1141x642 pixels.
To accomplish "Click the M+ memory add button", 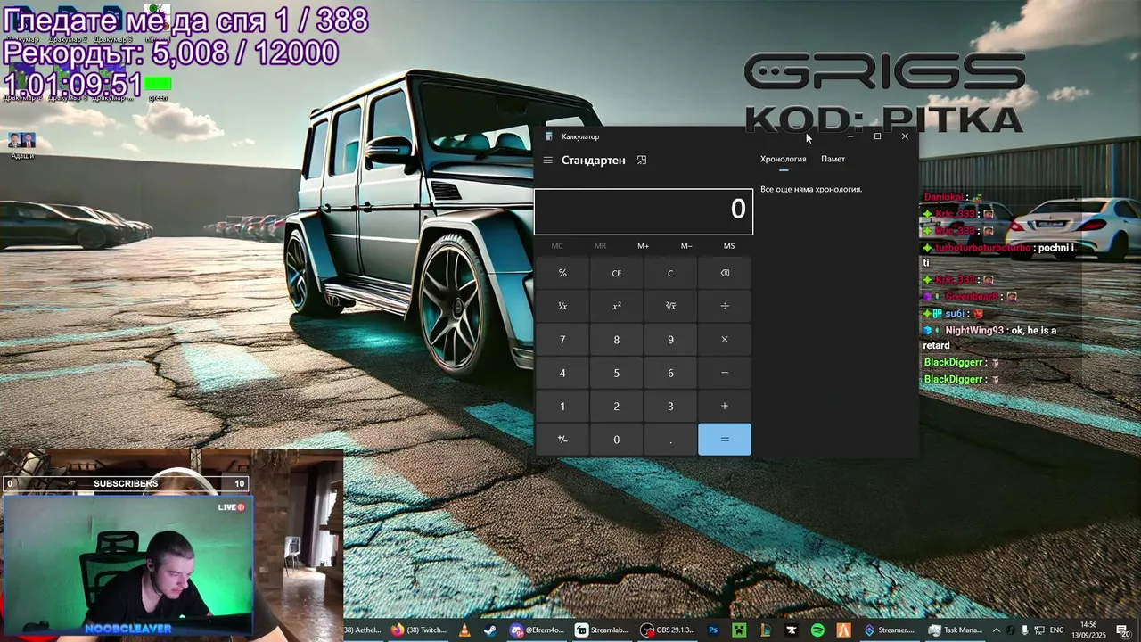I will pos(643,246).
